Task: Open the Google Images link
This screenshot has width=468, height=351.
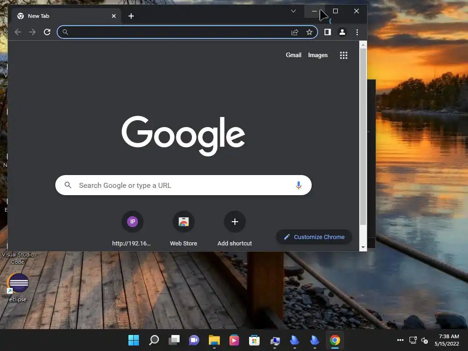Action: [318, 55]
